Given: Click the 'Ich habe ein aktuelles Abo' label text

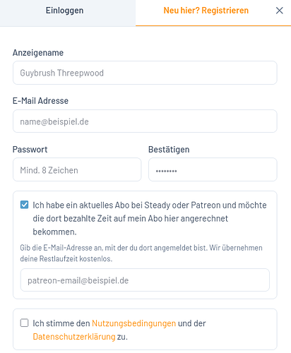Looking at the screenshot, I should 150,218.
